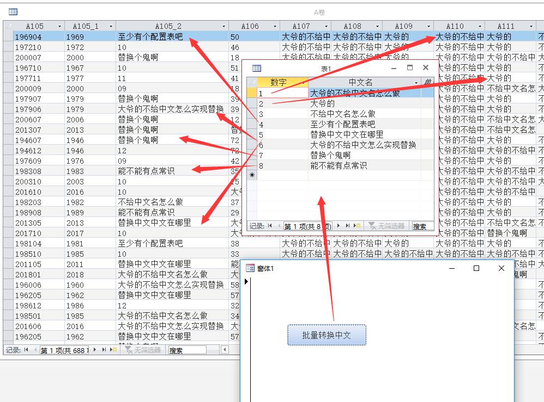Select 能不能有点常识 cell in the 198308 row

pos(172,171)
